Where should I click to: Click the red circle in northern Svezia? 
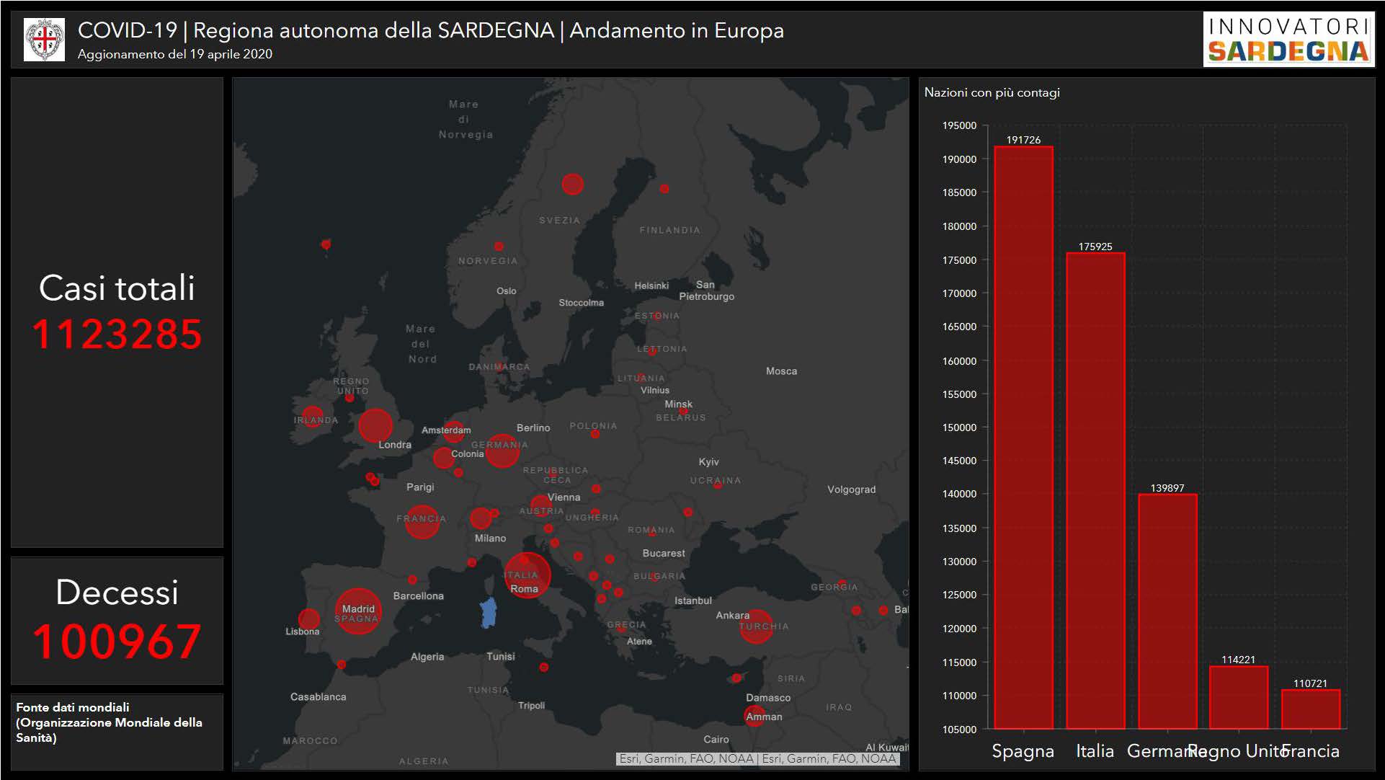point(572,184)
